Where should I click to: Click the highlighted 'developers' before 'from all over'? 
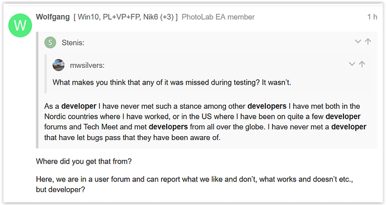point(168,127)
